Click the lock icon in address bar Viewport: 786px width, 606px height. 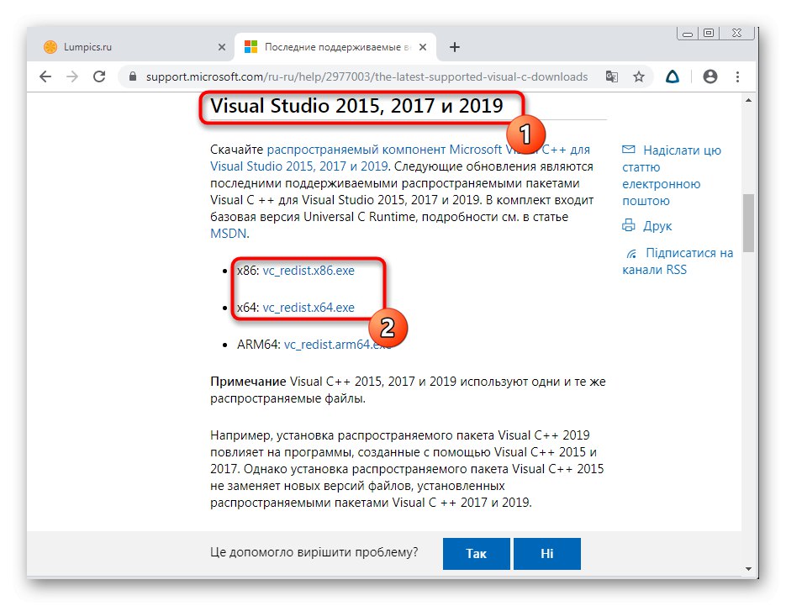pos(132,76)
